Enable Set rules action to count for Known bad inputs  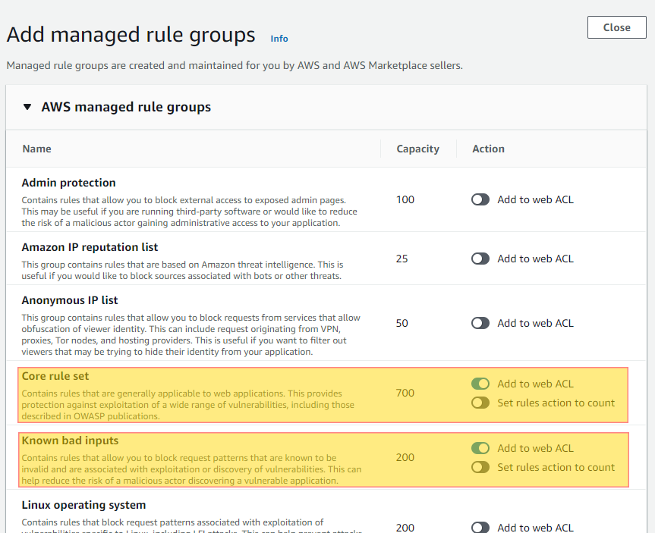click(x=480, y=467)
